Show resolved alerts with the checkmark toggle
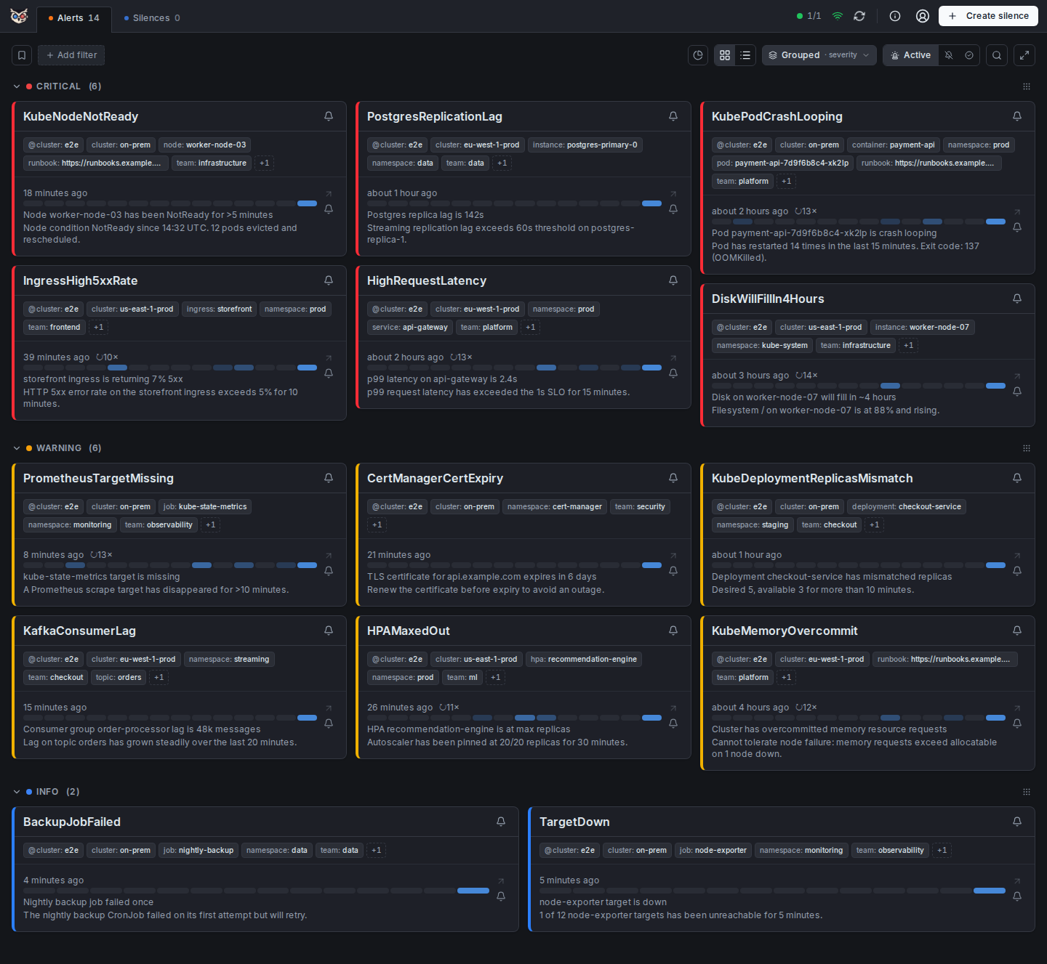Image resolution: width=1047 pixels, height=964 pixels. pos(969,55)
